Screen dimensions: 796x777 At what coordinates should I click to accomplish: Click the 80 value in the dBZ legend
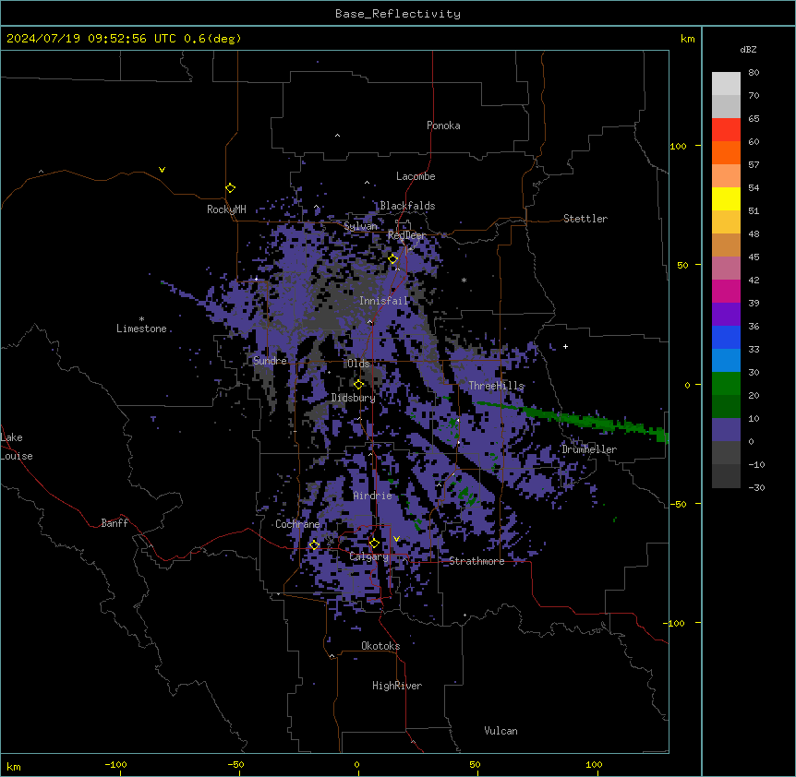click(x=754, y=73)
